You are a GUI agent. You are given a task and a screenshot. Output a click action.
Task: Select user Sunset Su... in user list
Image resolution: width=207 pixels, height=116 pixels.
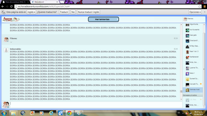click(193, 79)
